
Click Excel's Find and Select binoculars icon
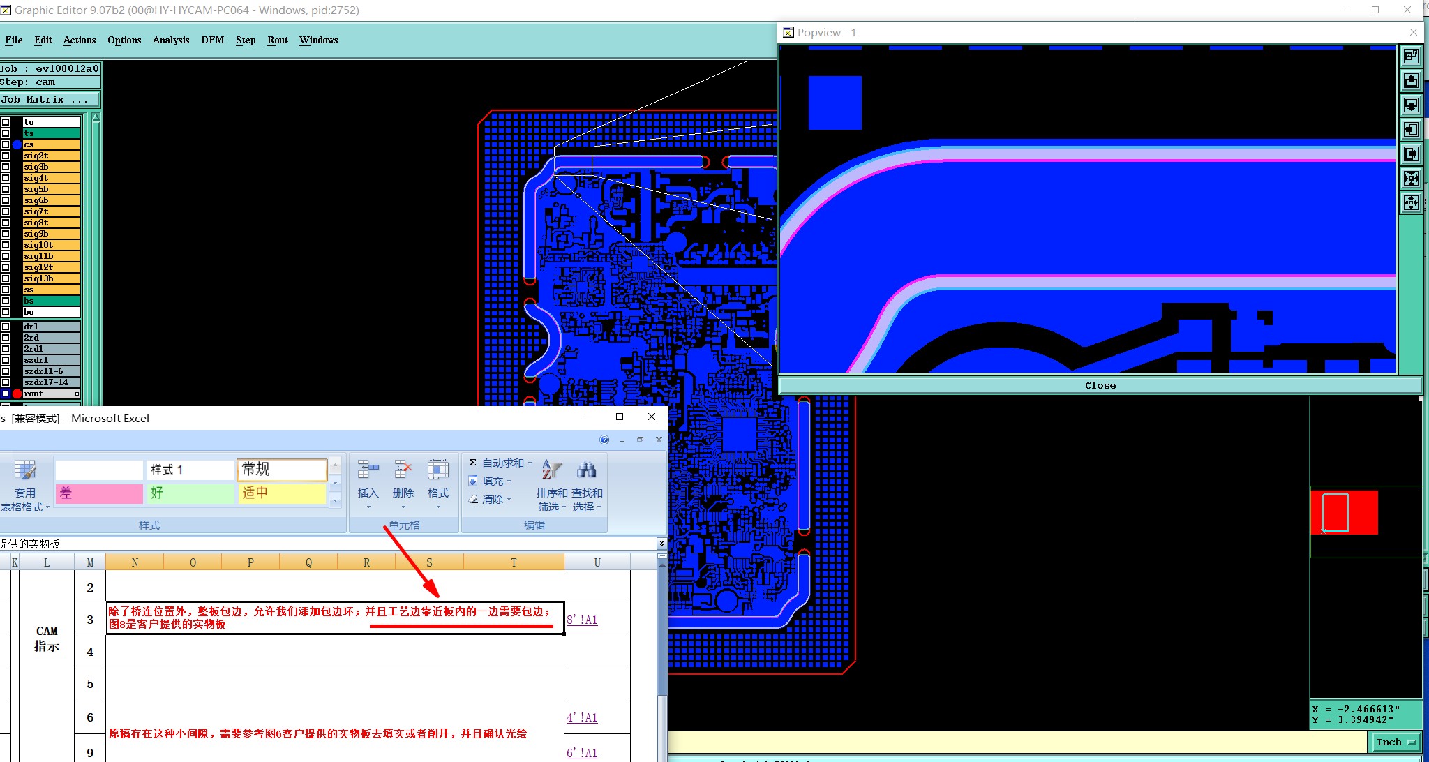[587, 470]
